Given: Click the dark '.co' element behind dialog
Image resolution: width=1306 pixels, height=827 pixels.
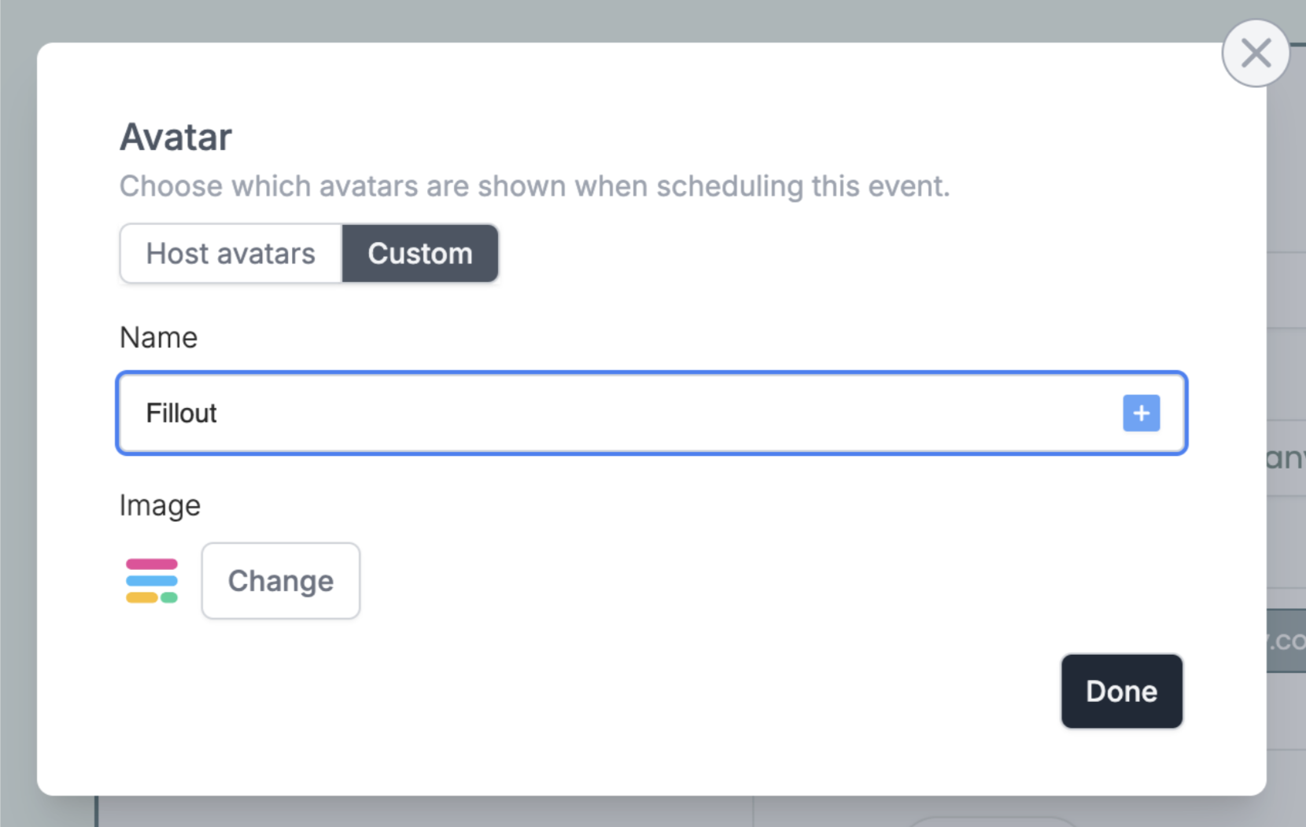Looking at the screenshot, I should 1287,641.
